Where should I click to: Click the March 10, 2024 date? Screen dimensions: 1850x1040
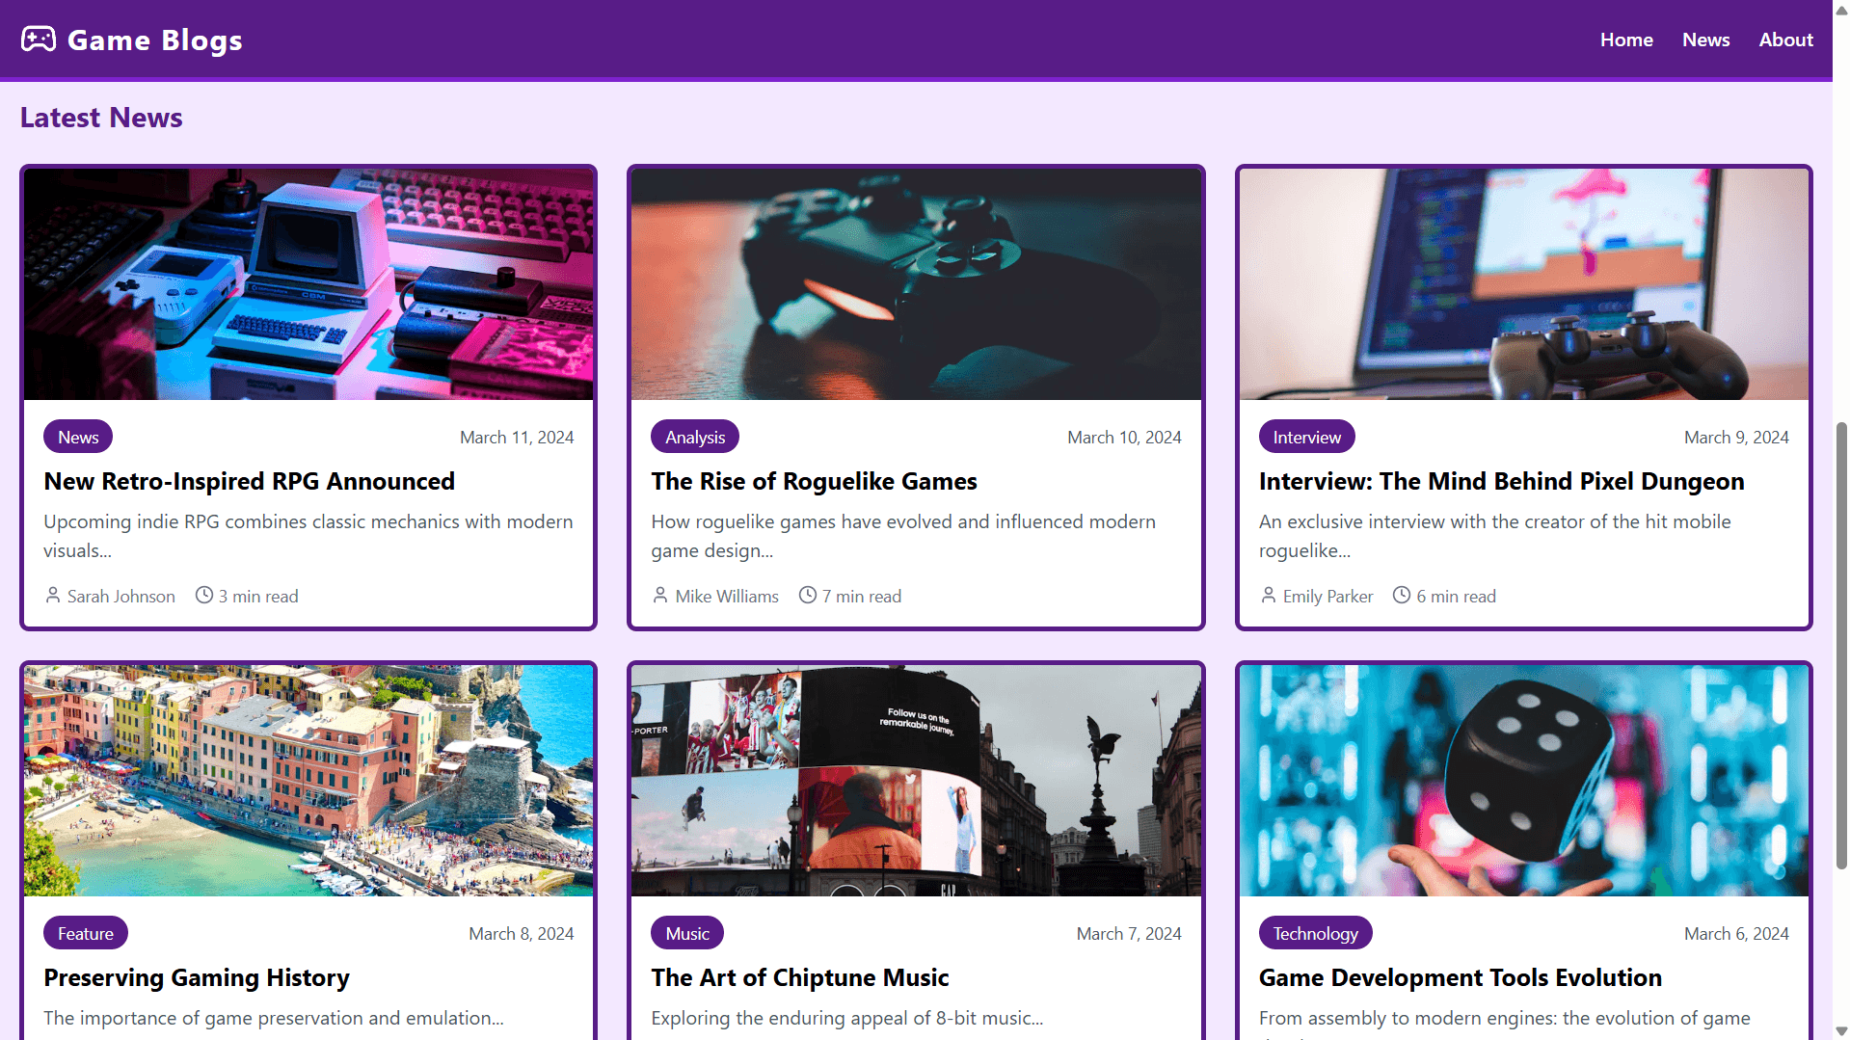[x=1124, y=437]
